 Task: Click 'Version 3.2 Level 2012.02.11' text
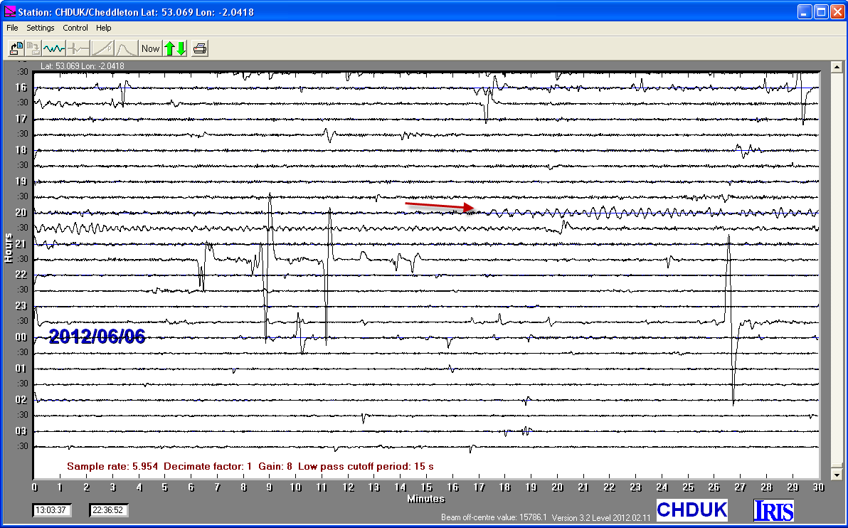[x=601, y=518]
